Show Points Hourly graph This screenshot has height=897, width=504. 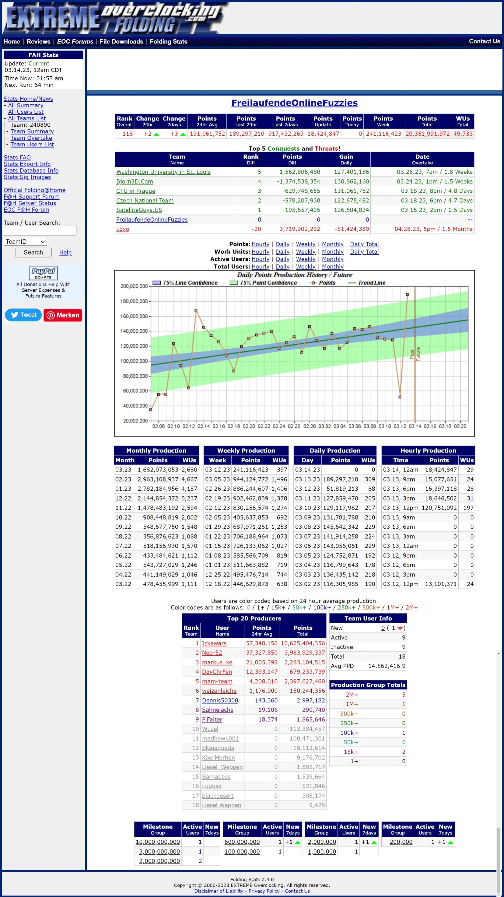point(260,244)
